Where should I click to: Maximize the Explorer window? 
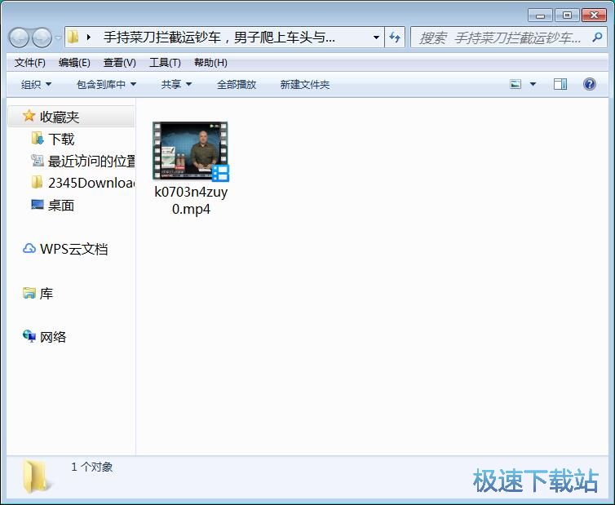pos(567,16)
